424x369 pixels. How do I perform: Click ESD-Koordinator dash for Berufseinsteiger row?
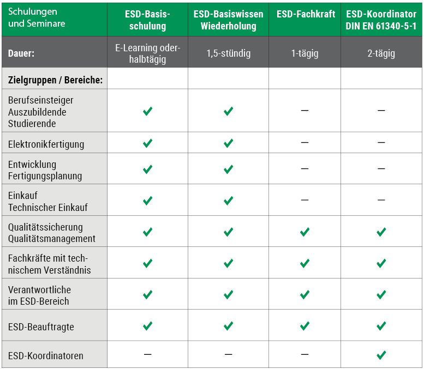coord(381,111)
